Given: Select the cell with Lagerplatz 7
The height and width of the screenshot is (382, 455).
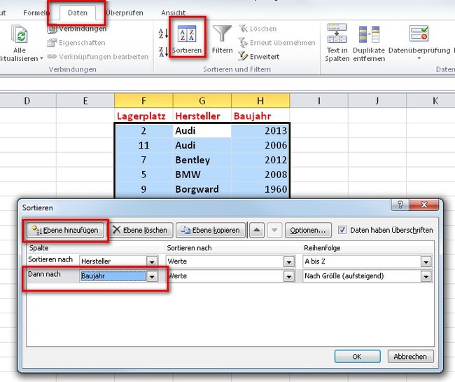Looking at the screenshot, I should (x=143, y=160).
